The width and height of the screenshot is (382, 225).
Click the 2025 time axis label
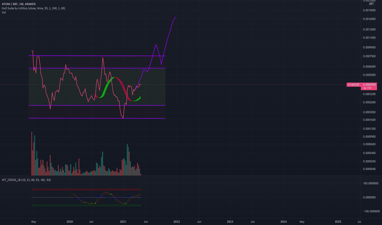[338, 222]
